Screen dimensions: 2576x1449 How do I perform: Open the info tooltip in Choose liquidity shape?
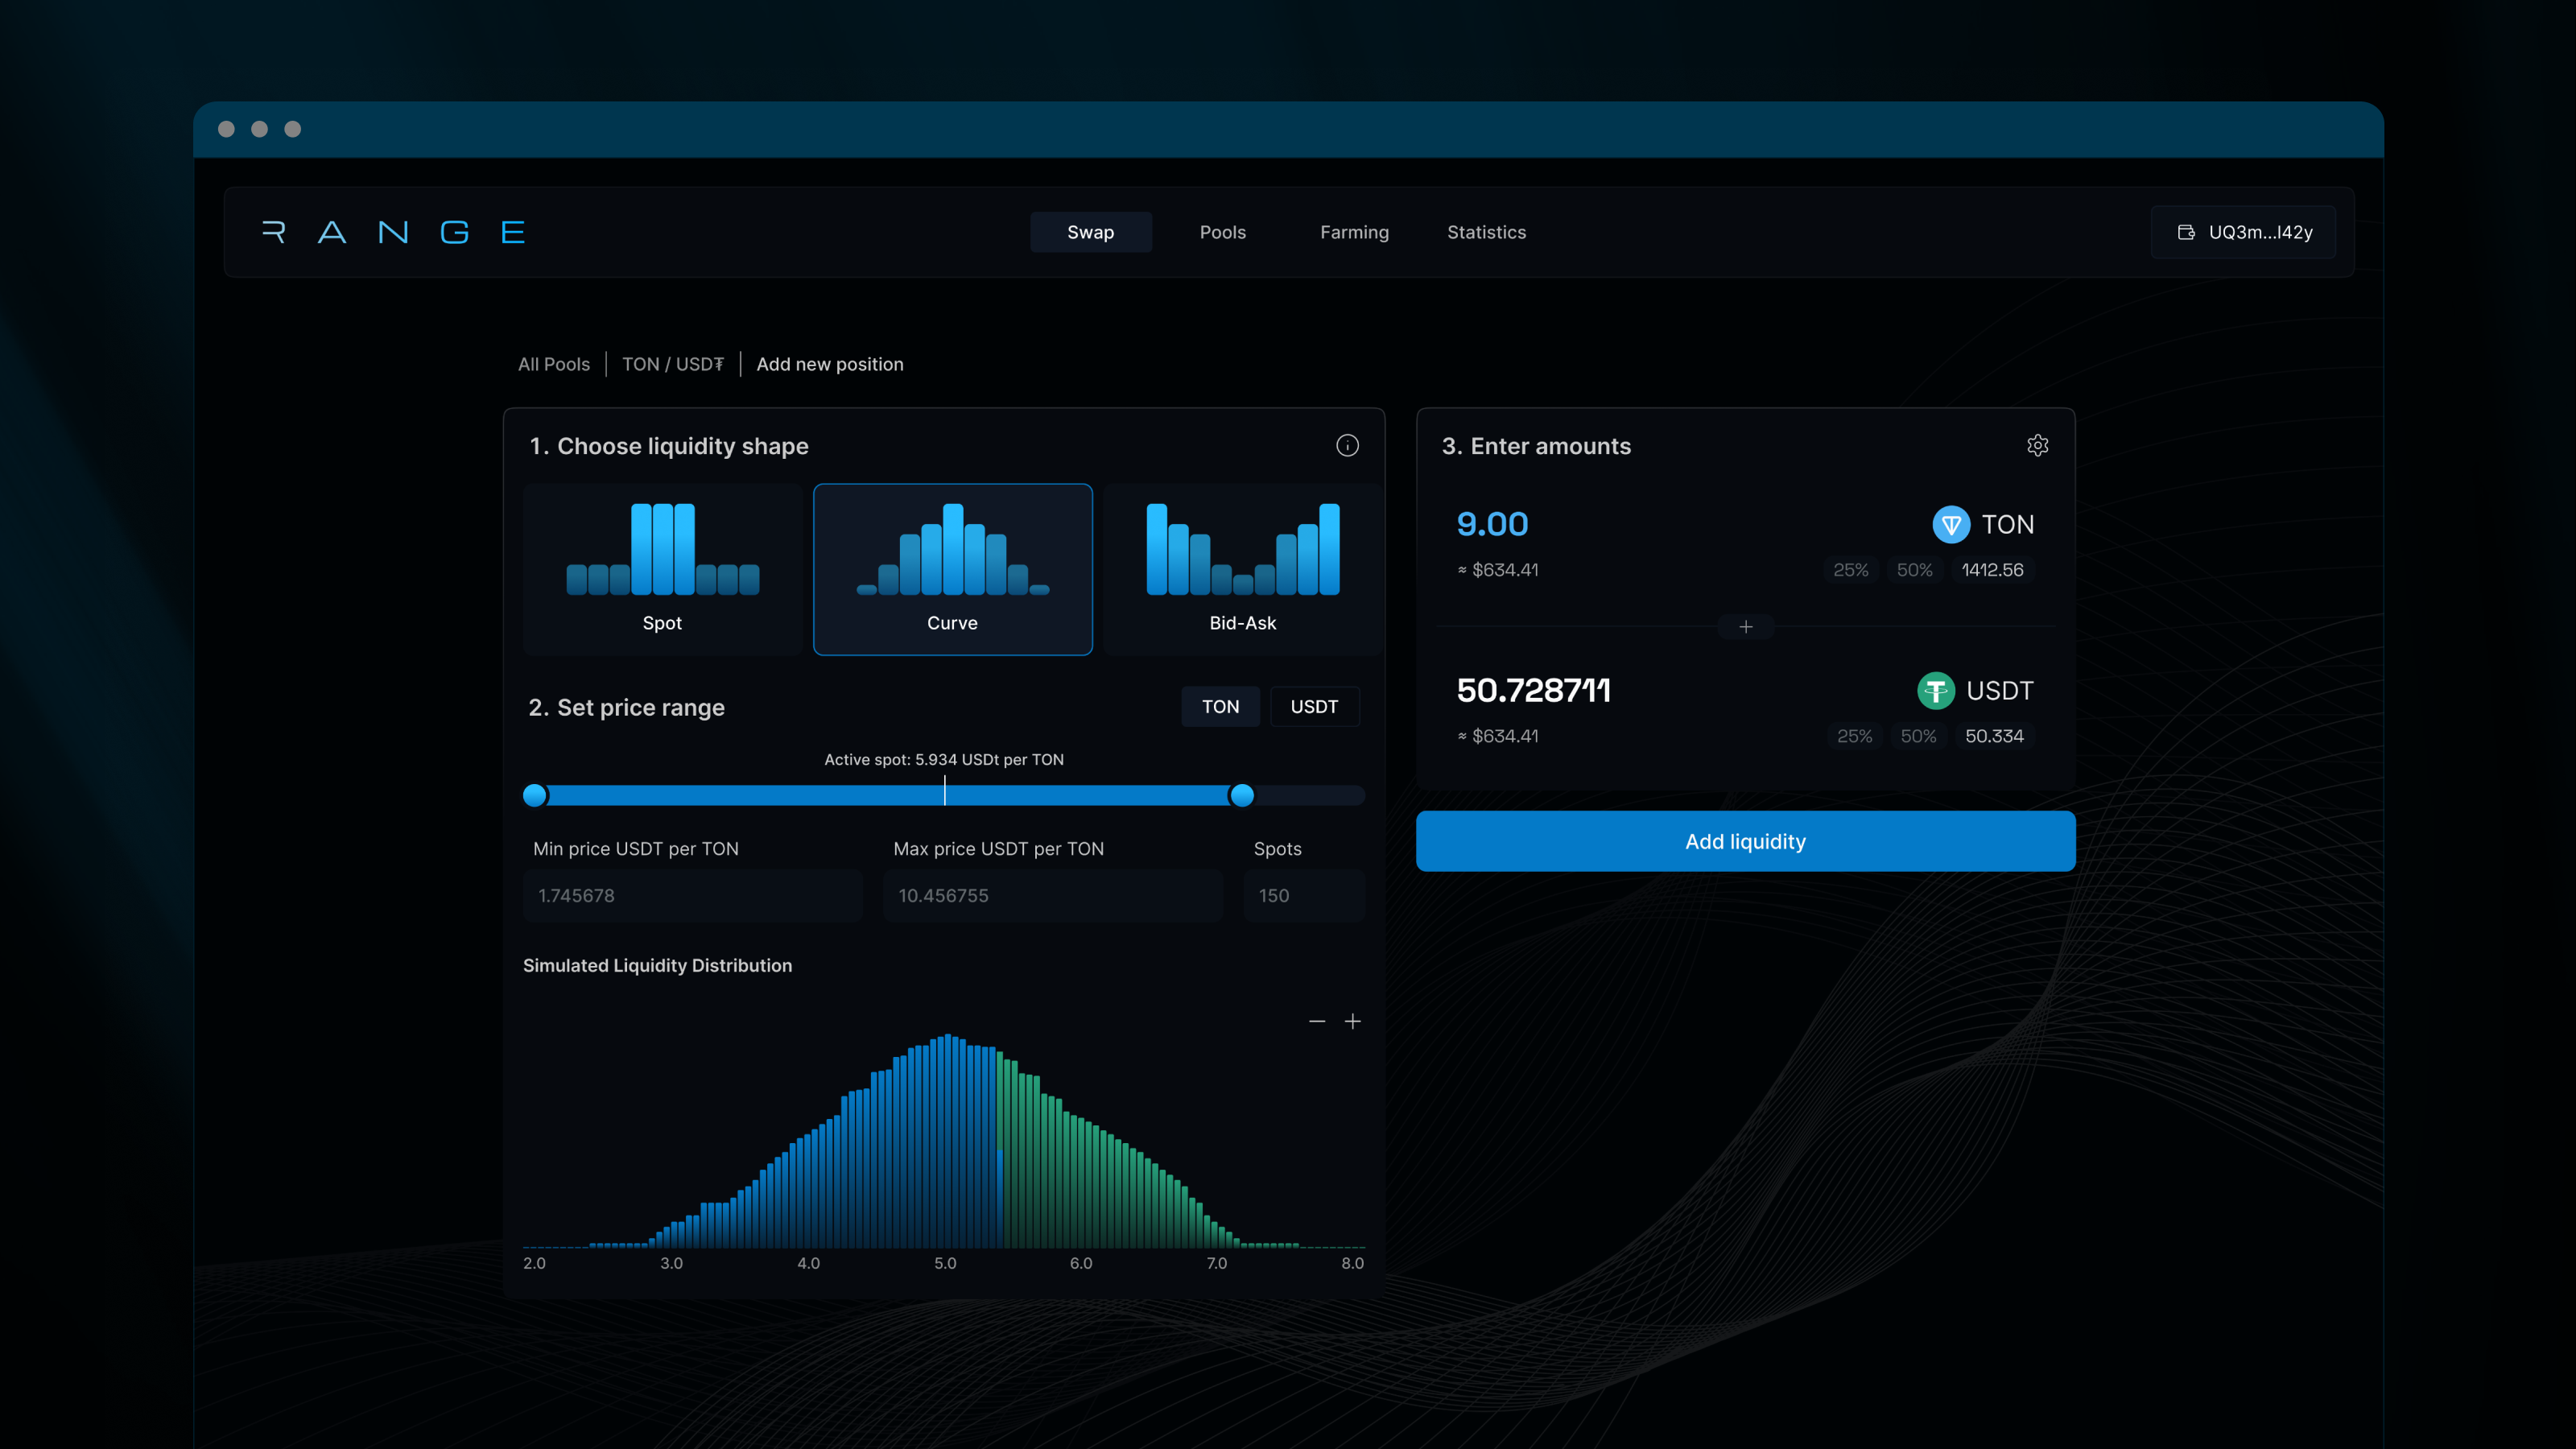click(x=1347, y=445)
